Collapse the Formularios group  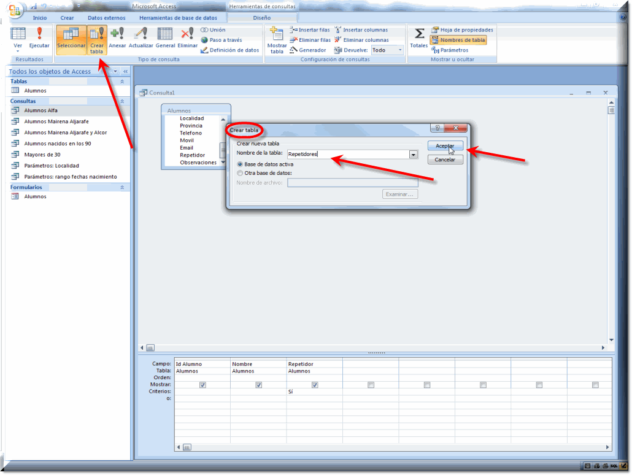point(122,188)
